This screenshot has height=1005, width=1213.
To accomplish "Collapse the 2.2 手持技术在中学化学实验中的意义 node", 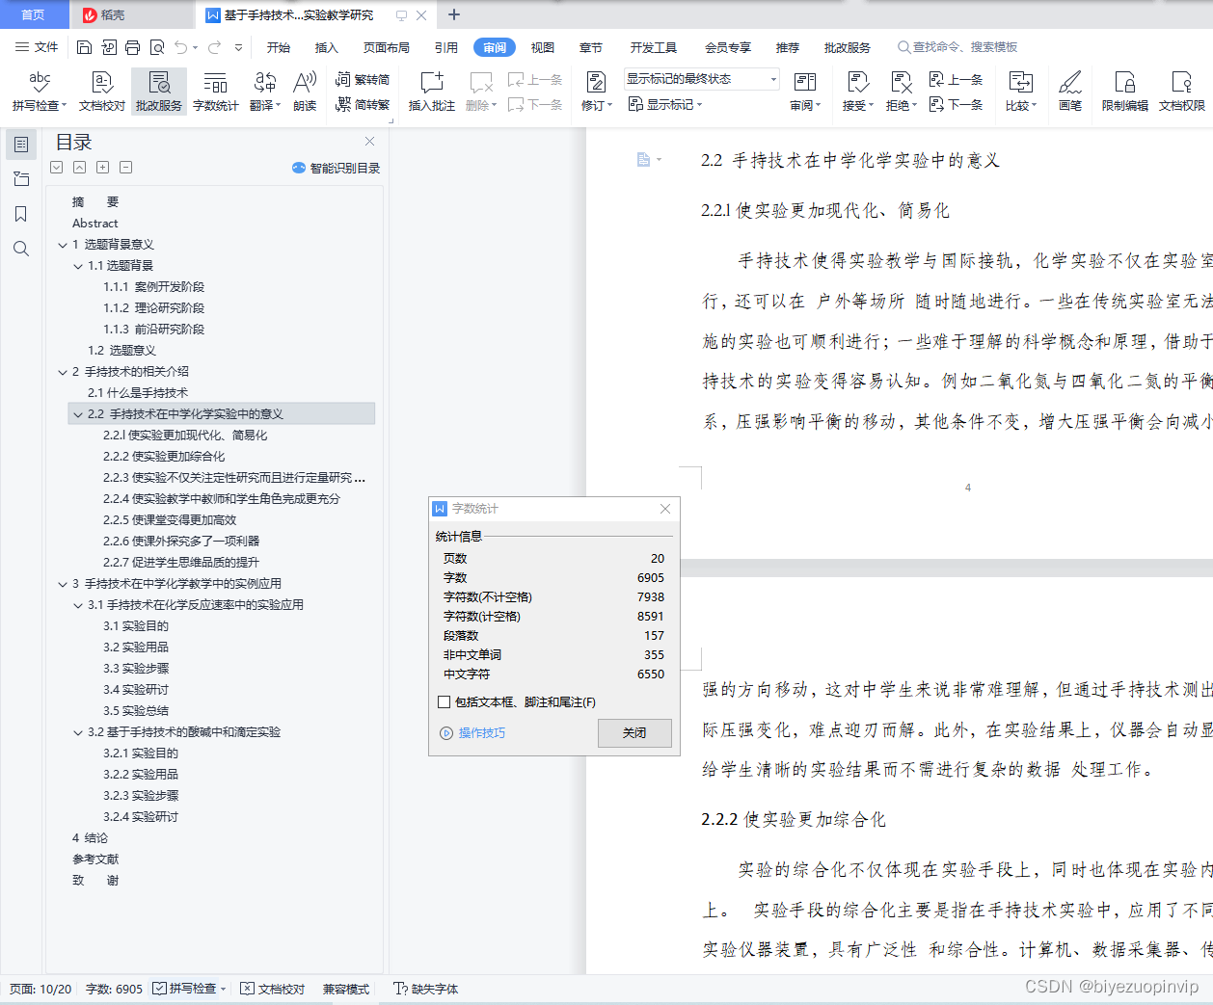I will click(x=78, y=414).
